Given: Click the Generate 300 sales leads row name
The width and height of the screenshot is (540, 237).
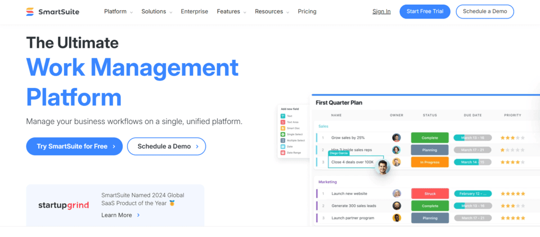Looking at the screenshot, I should coord(354,206).
